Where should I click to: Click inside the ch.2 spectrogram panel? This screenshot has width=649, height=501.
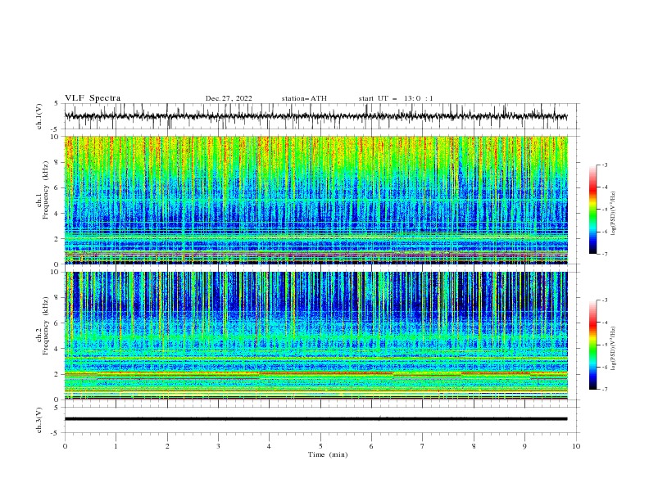[315, 336]
